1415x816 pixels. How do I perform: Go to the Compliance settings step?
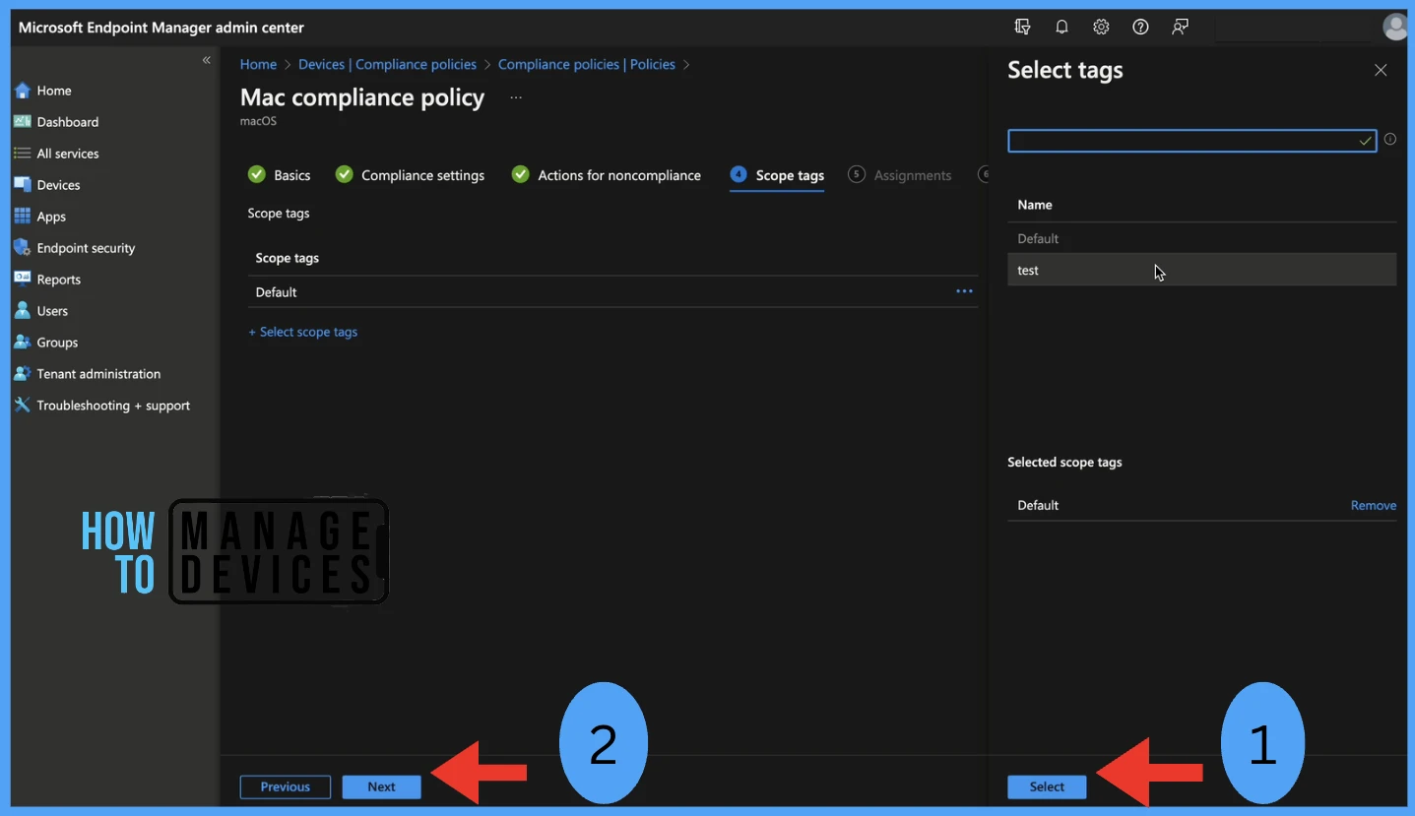coord(410,175)
